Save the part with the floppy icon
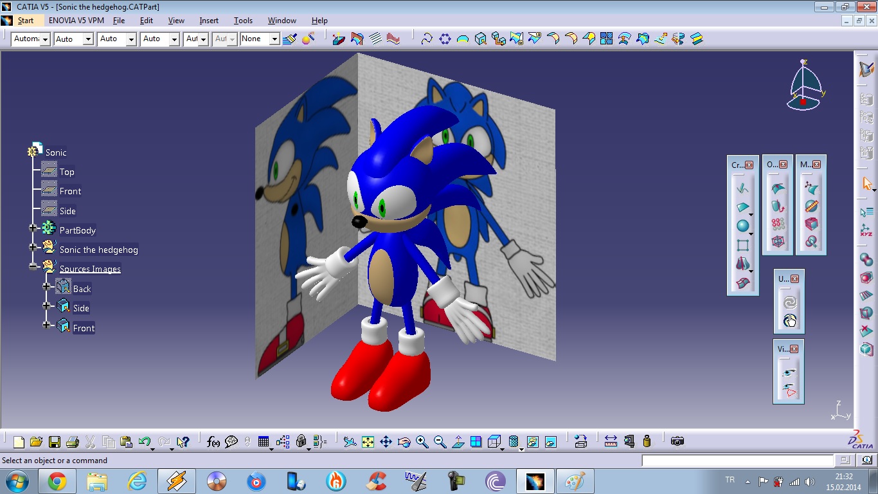The height and width of the screenshot is (494, 878). (x=54, y=442)
